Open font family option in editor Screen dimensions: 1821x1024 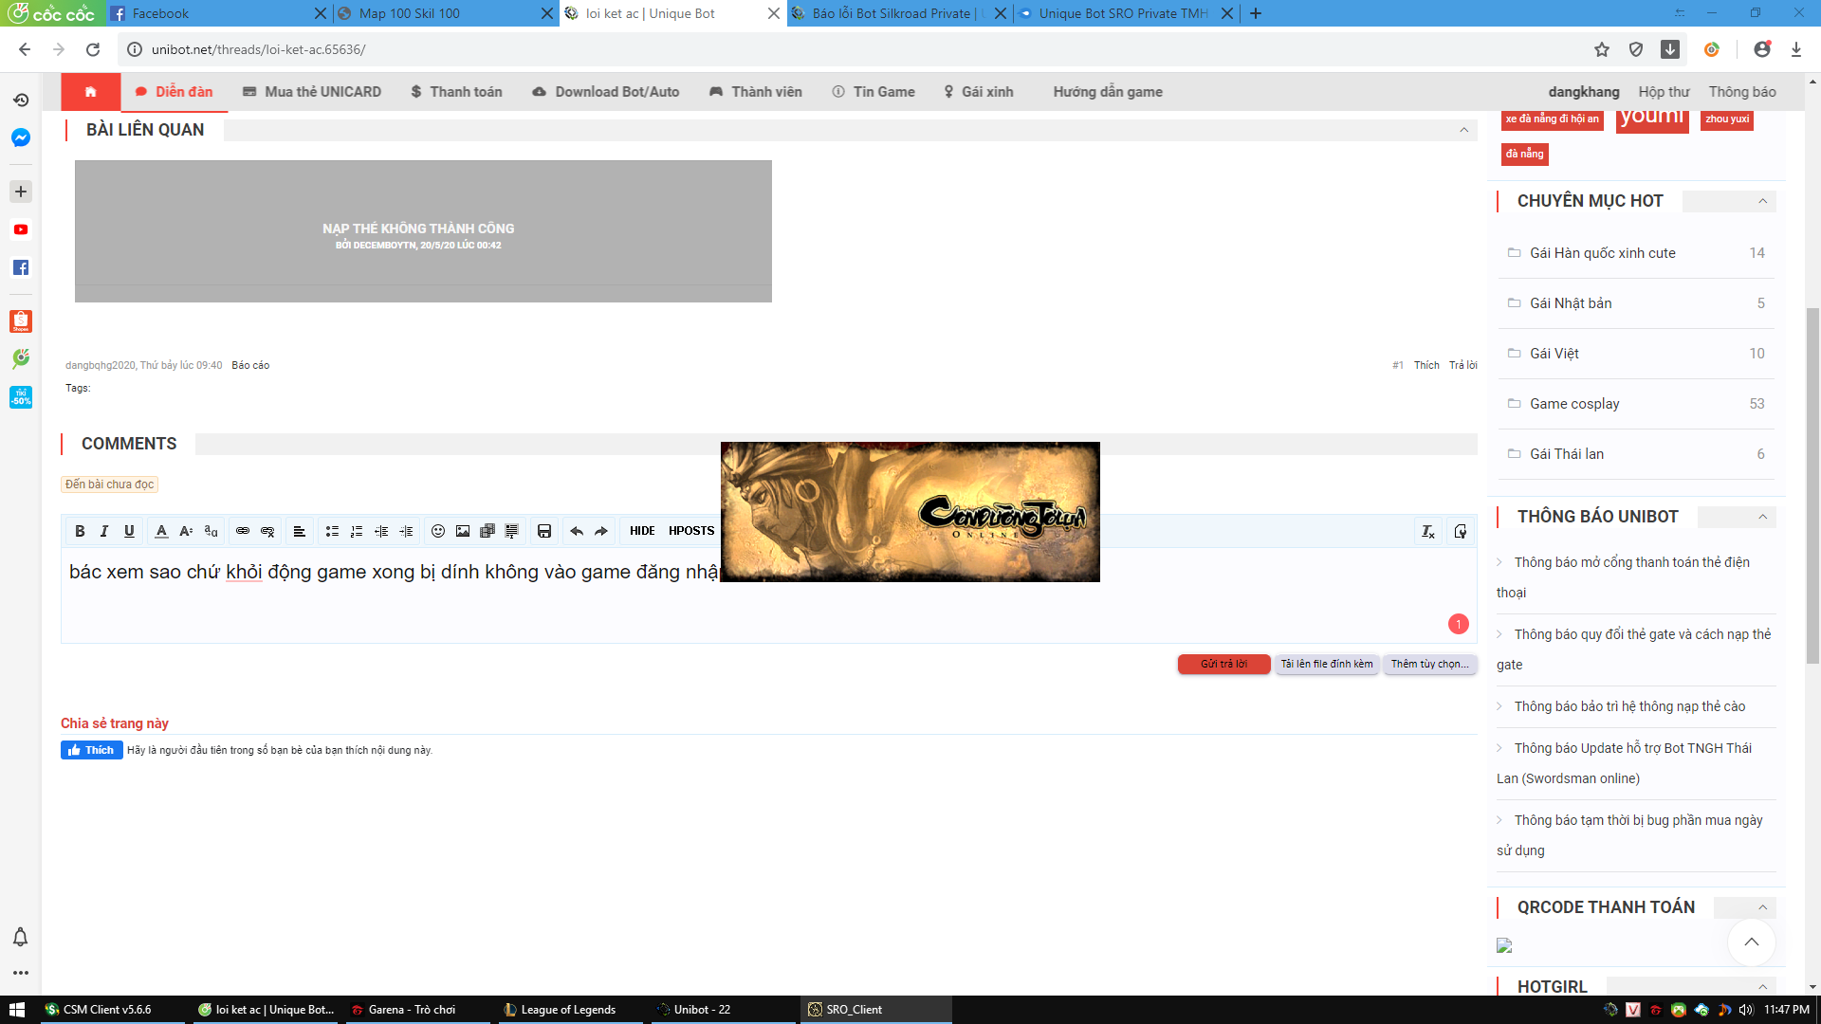tap(211, 531)
